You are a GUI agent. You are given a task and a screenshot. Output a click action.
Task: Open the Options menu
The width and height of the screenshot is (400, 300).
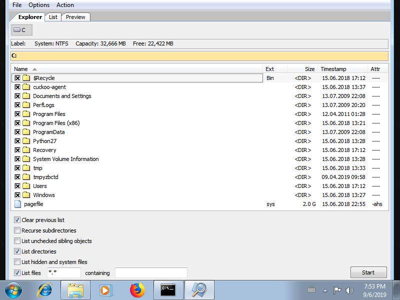tap(39, 5)
